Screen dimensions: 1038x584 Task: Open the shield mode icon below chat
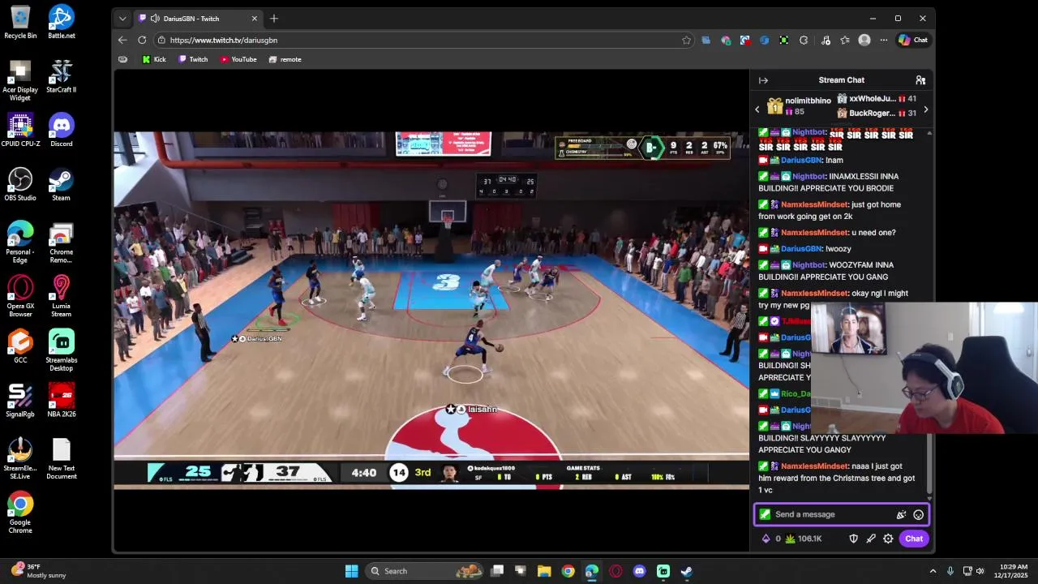tap(853, 539)
